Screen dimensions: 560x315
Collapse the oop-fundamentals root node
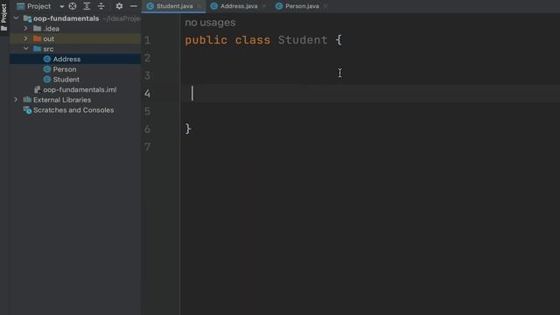(x=16, y=18)
